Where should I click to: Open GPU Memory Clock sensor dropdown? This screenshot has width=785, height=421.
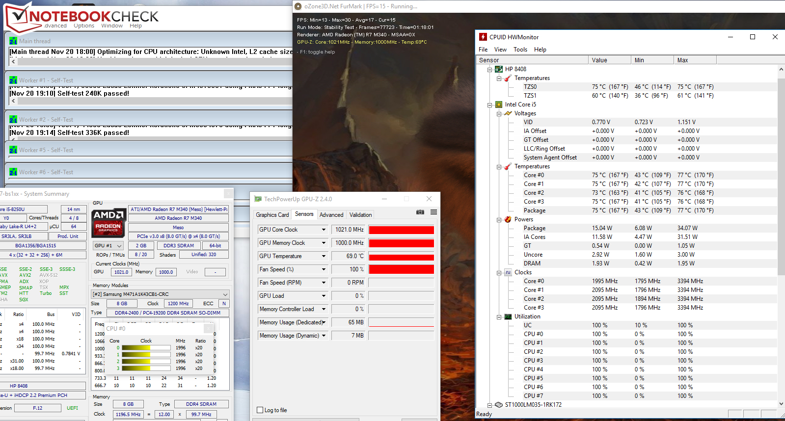pyautogui.click(x=324, y=243)
